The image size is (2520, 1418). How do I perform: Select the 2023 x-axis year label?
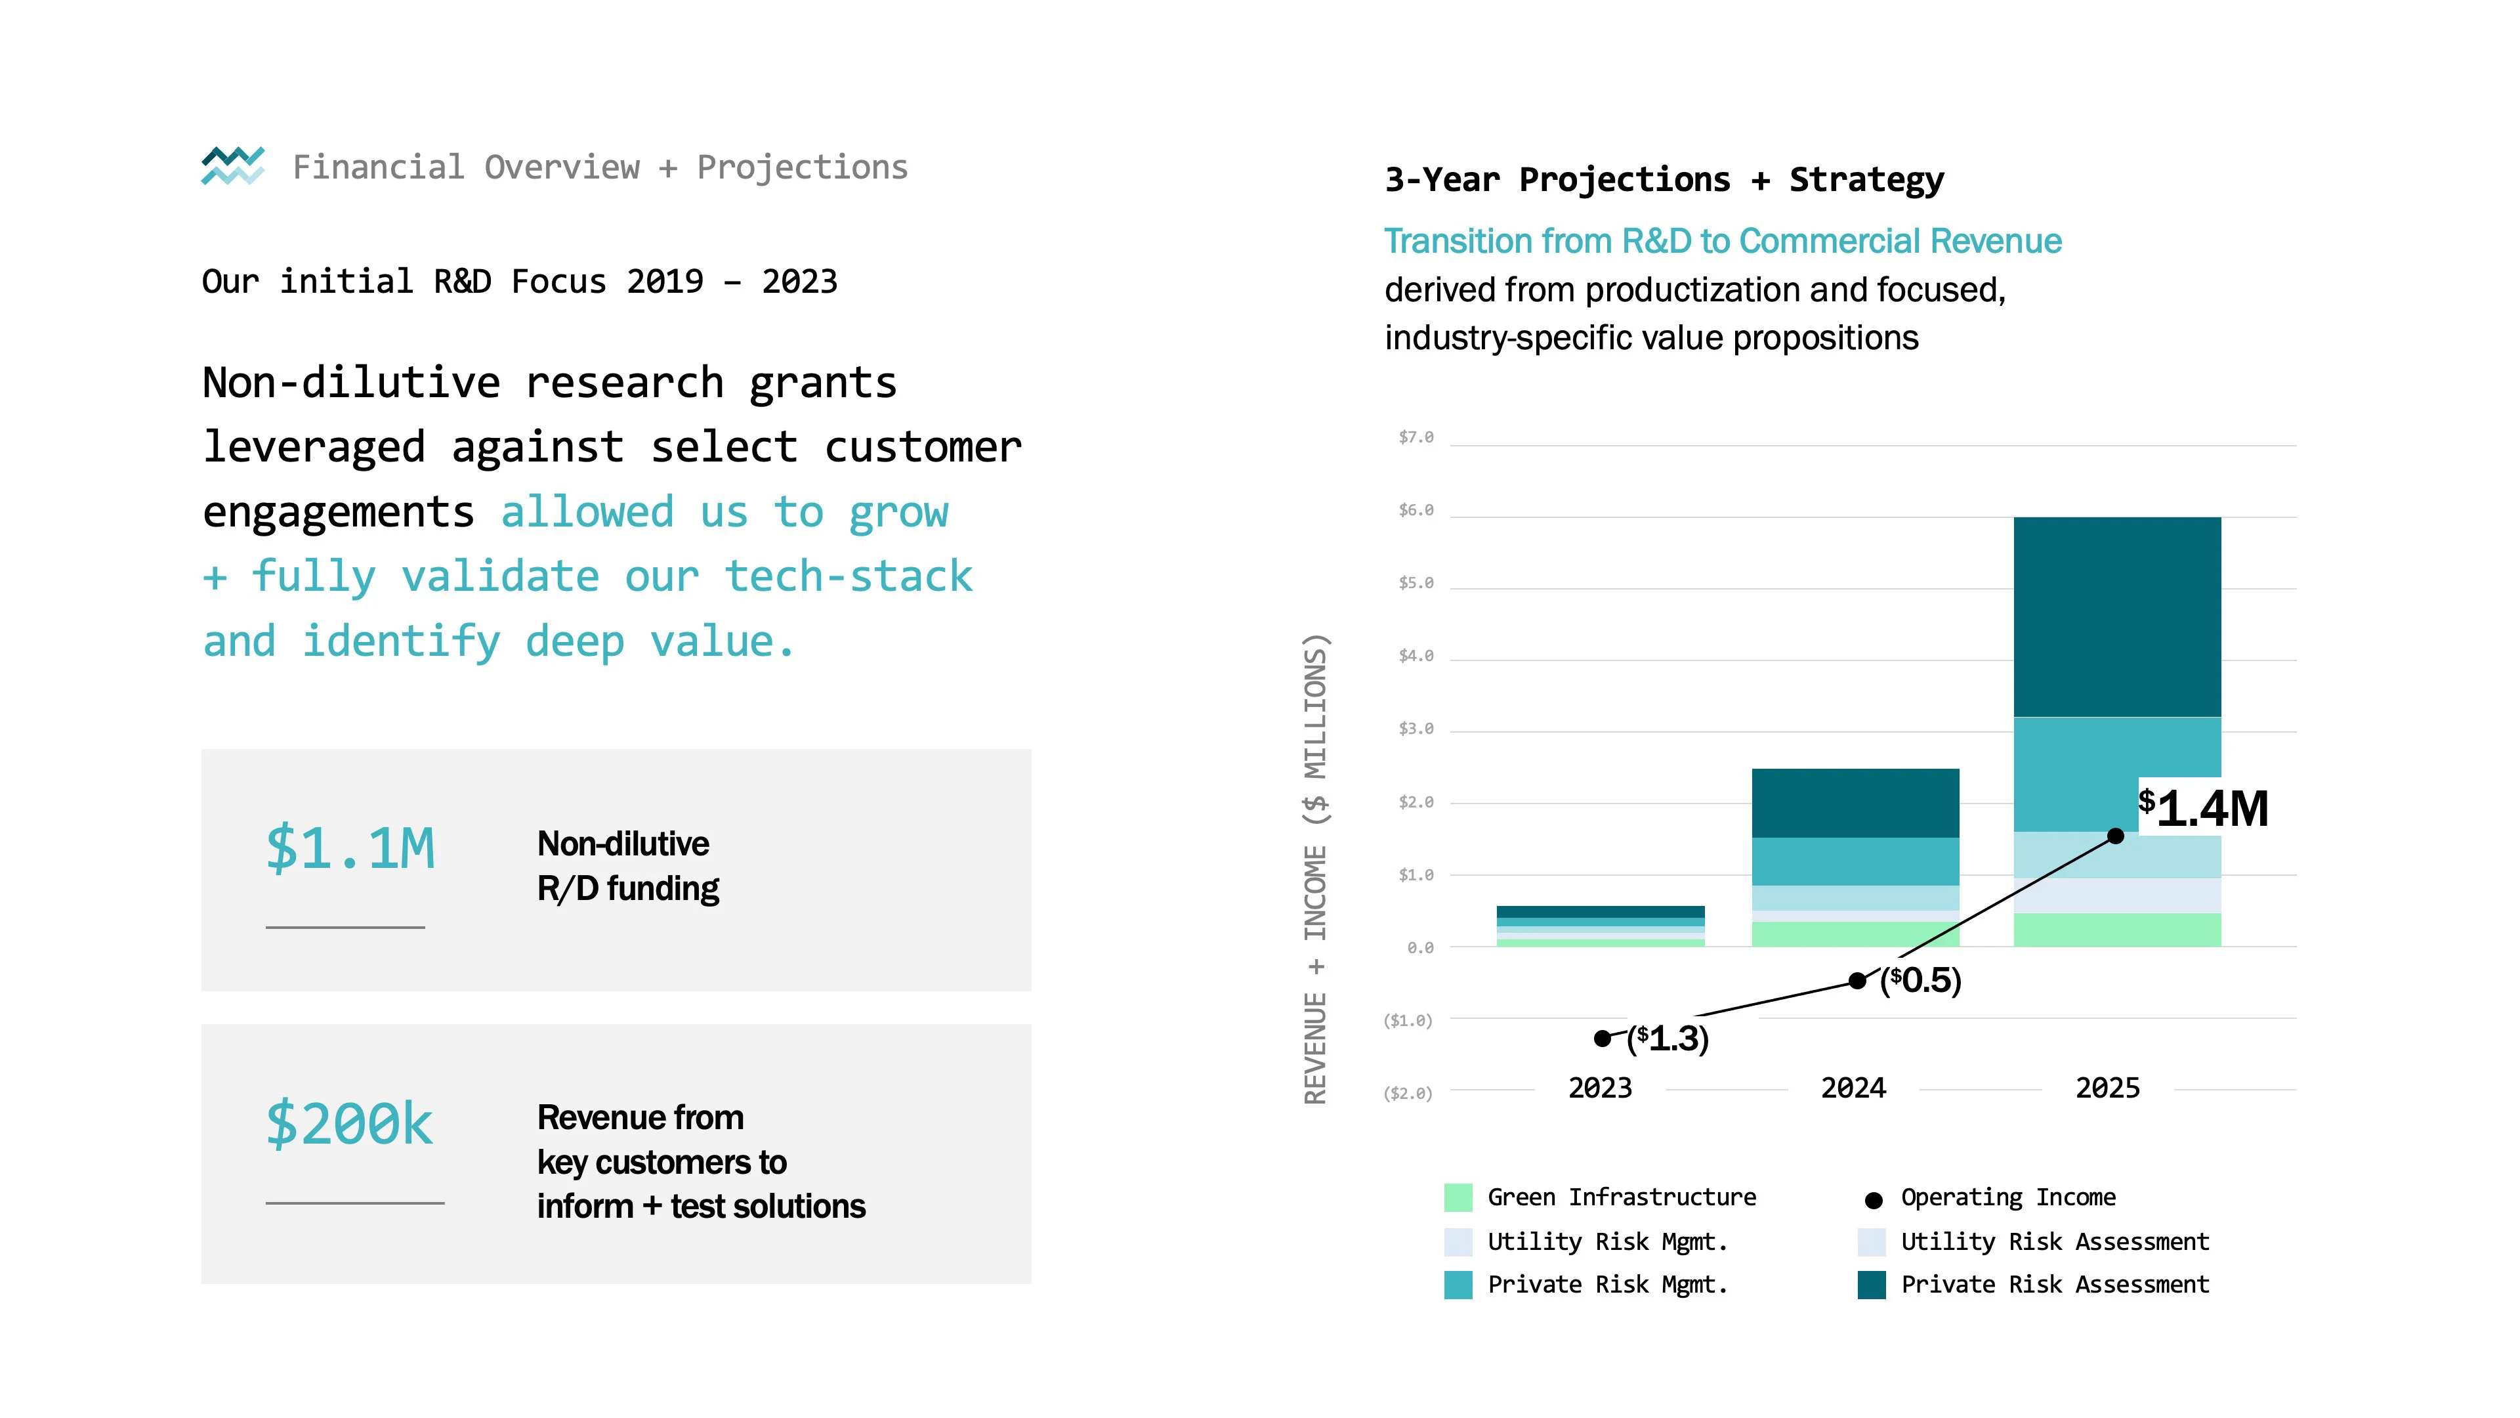tap(1601, 1088)
